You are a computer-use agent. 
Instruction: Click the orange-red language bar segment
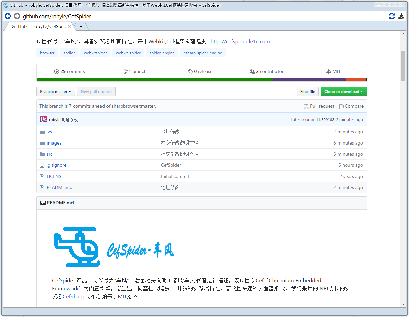356,80
